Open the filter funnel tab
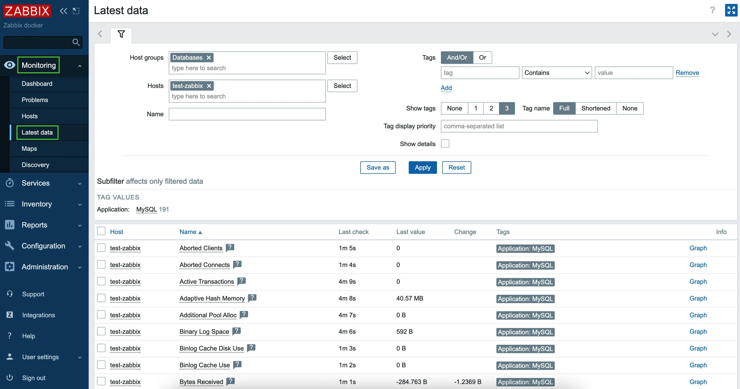This screenshot has height=389, width=740. point(121,35)
